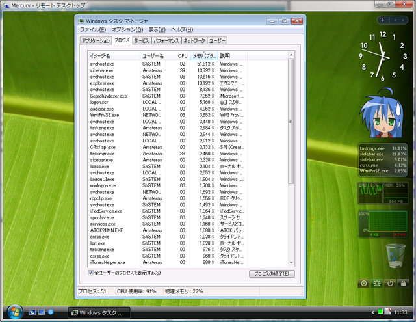Open the Windows Start orb
Viewport: 416px width, 322px height.
pos(15,312)
